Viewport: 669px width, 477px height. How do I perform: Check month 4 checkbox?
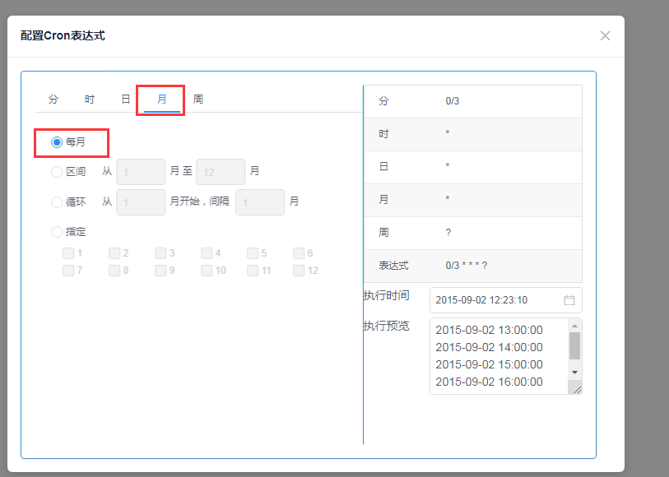click(x=207, y=253)
